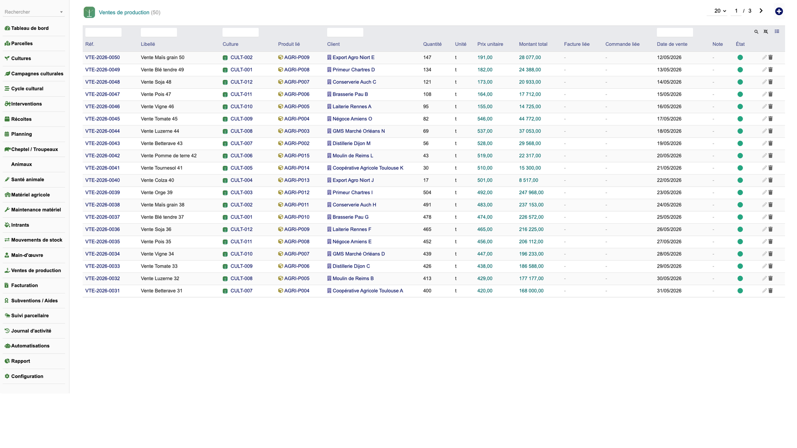
Task: Open Interventions menu item
Action: (x=26, y=104)
